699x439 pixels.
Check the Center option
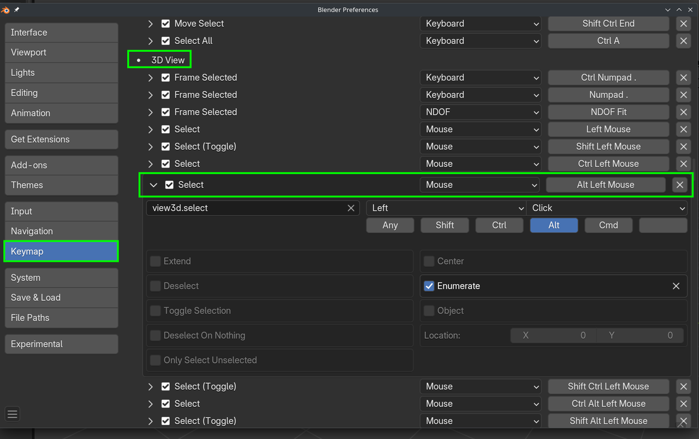[x=429, y=261]
